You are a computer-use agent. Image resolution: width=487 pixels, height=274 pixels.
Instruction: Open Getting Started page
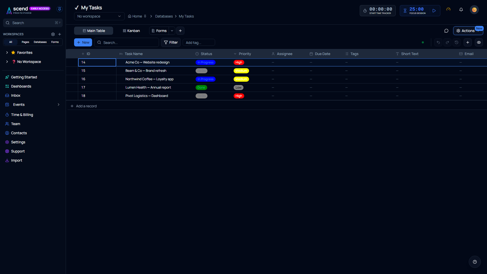tap(24, 77)
